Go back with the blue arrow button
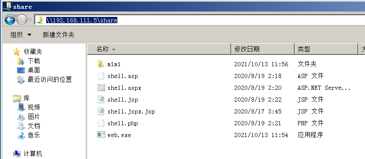 click(x=10, y=20)
